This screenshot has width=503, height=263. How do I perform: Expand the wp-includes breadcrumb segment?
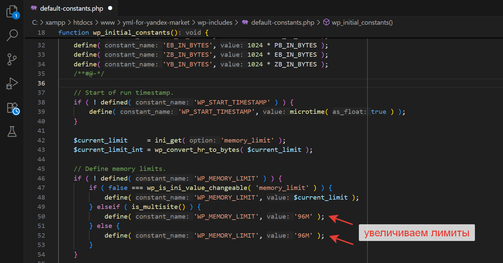[x=215, y=23]
